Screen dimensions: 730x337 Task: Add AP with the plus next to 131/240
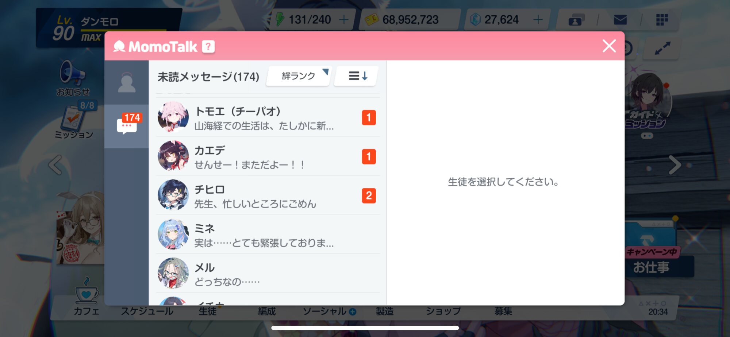[343, 19]
